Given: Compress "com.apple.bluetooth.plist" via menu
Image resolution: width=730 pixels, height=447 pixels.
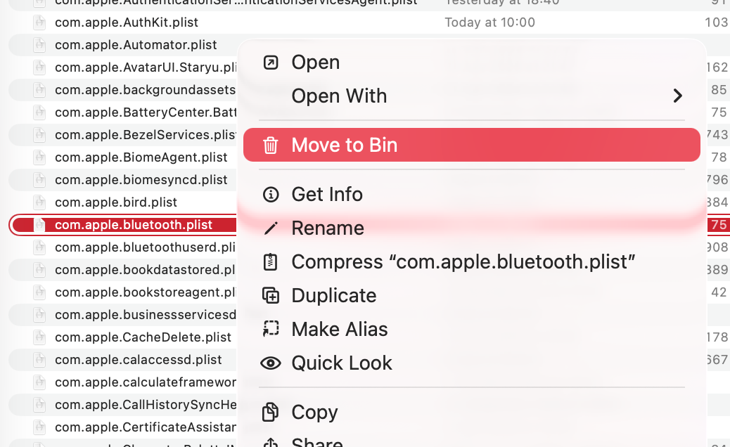Looking at the screenshot, I should pyautogui.click(x=472, y=262).
